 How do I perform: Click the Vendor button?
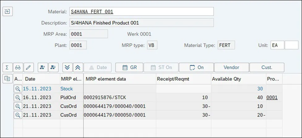[232, 67]
